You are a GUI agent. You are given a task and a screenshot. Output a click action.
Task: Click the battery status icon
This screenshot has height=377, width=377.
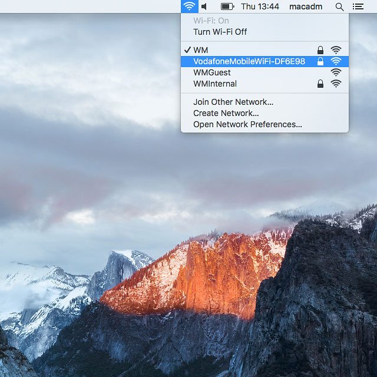[x=227, y=6]
